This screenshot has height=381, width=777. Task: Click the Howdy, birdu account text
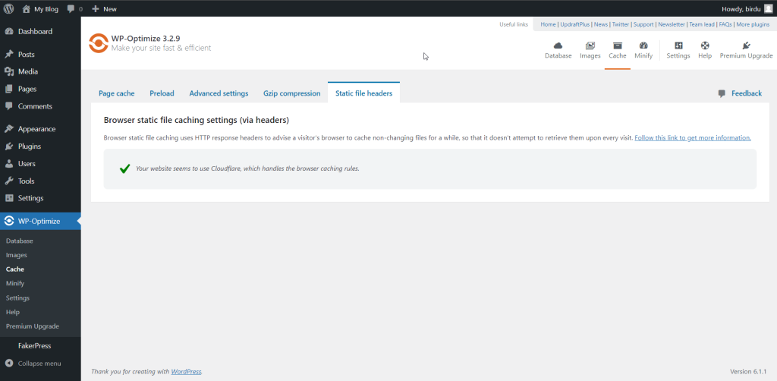[x=741, y=8]
